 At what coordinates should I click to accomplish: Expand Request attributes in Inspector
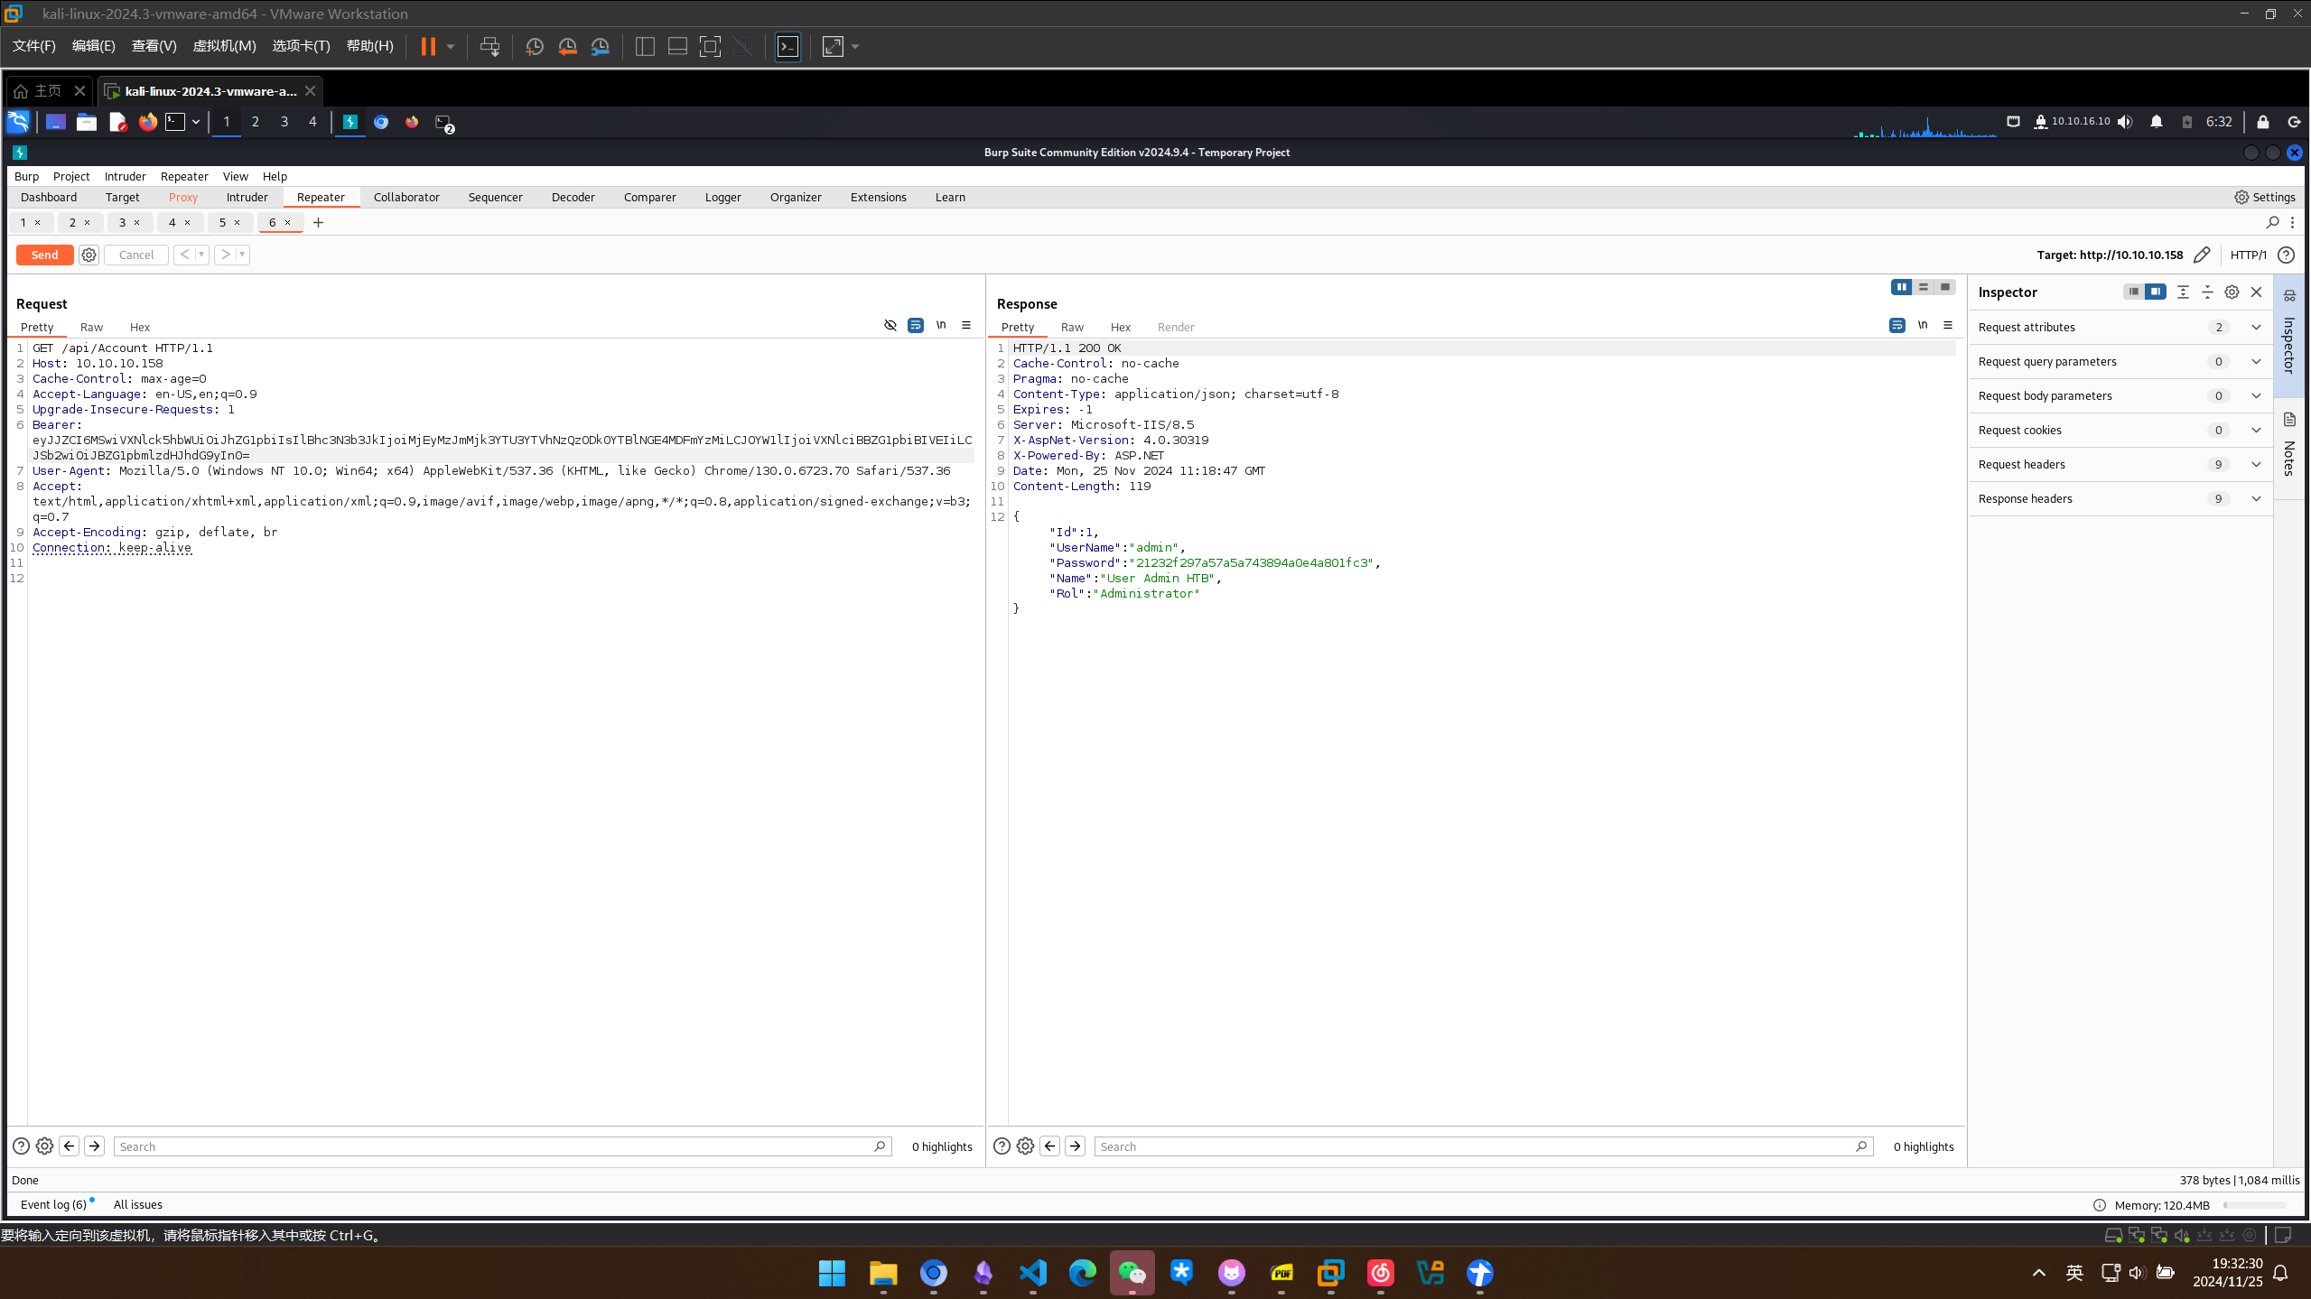[x=2255, y=327]
